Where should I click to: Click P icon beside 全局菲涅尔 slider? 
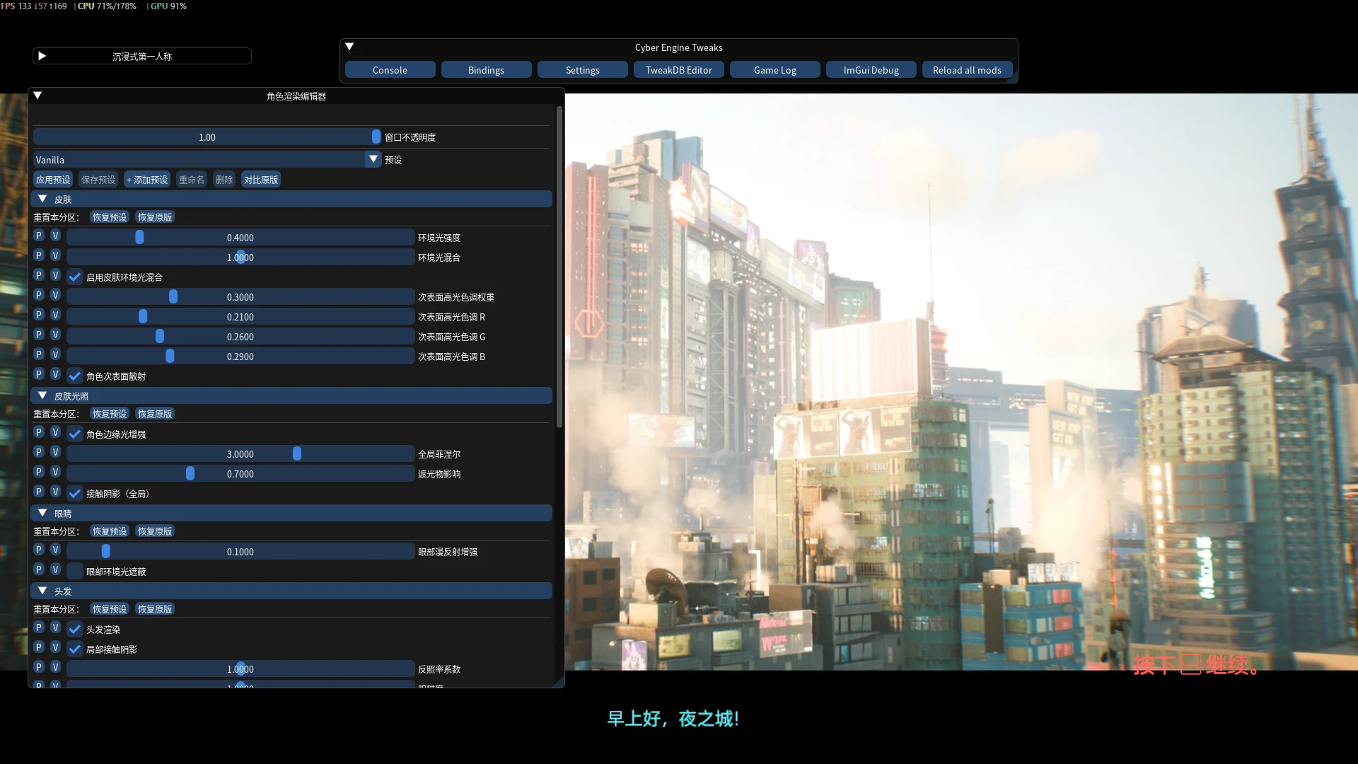point(39,452)
